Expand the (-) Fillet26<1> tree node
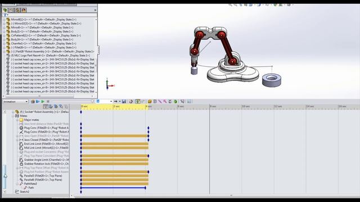 click(4, 47)
